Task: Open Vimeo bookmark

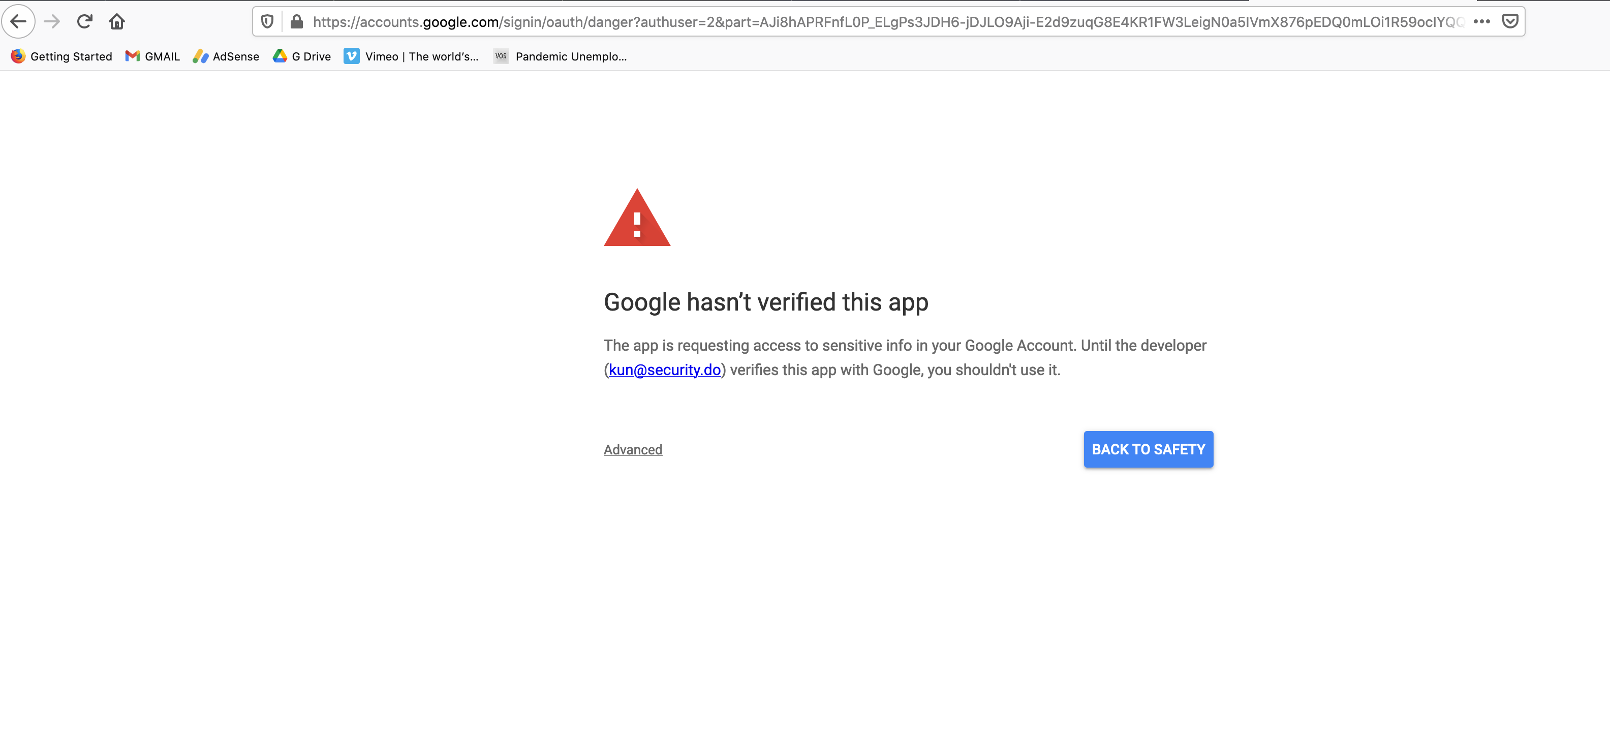Action: point(411,56)
